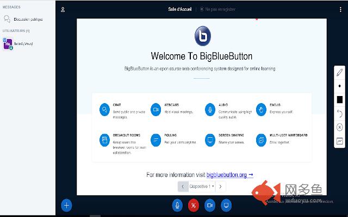Toggle multi-user whiteboard mode icon

[x=339, y=141]
